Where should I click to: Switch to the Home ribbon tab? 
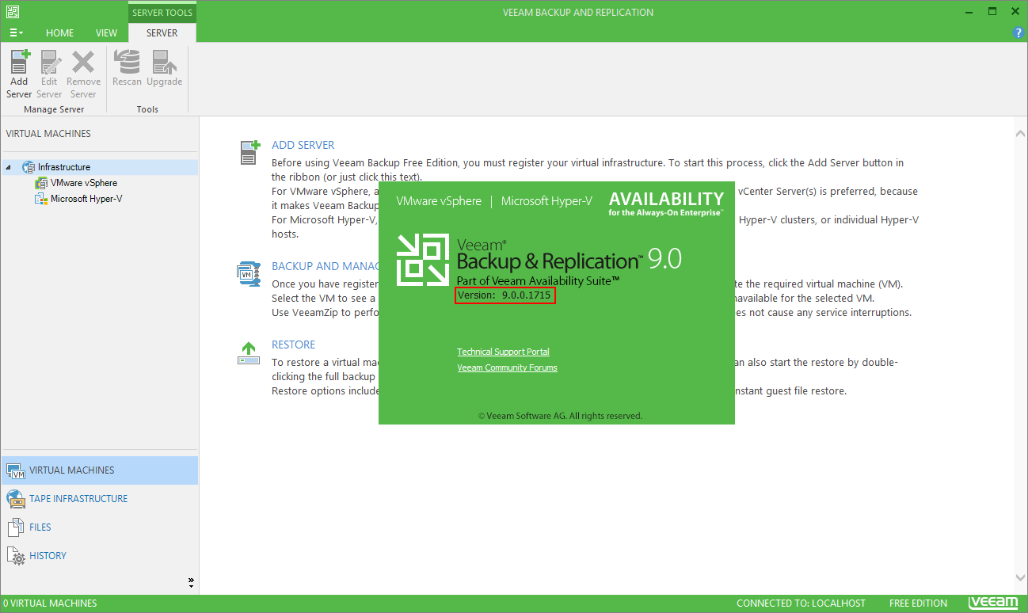[59, 33]
